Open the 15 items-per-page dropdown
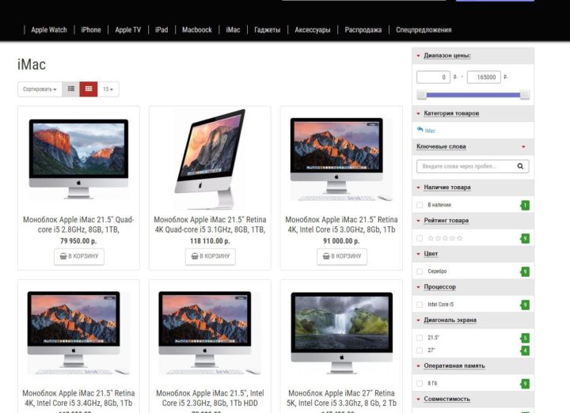 pyautogui.click(x=108, y=89)
